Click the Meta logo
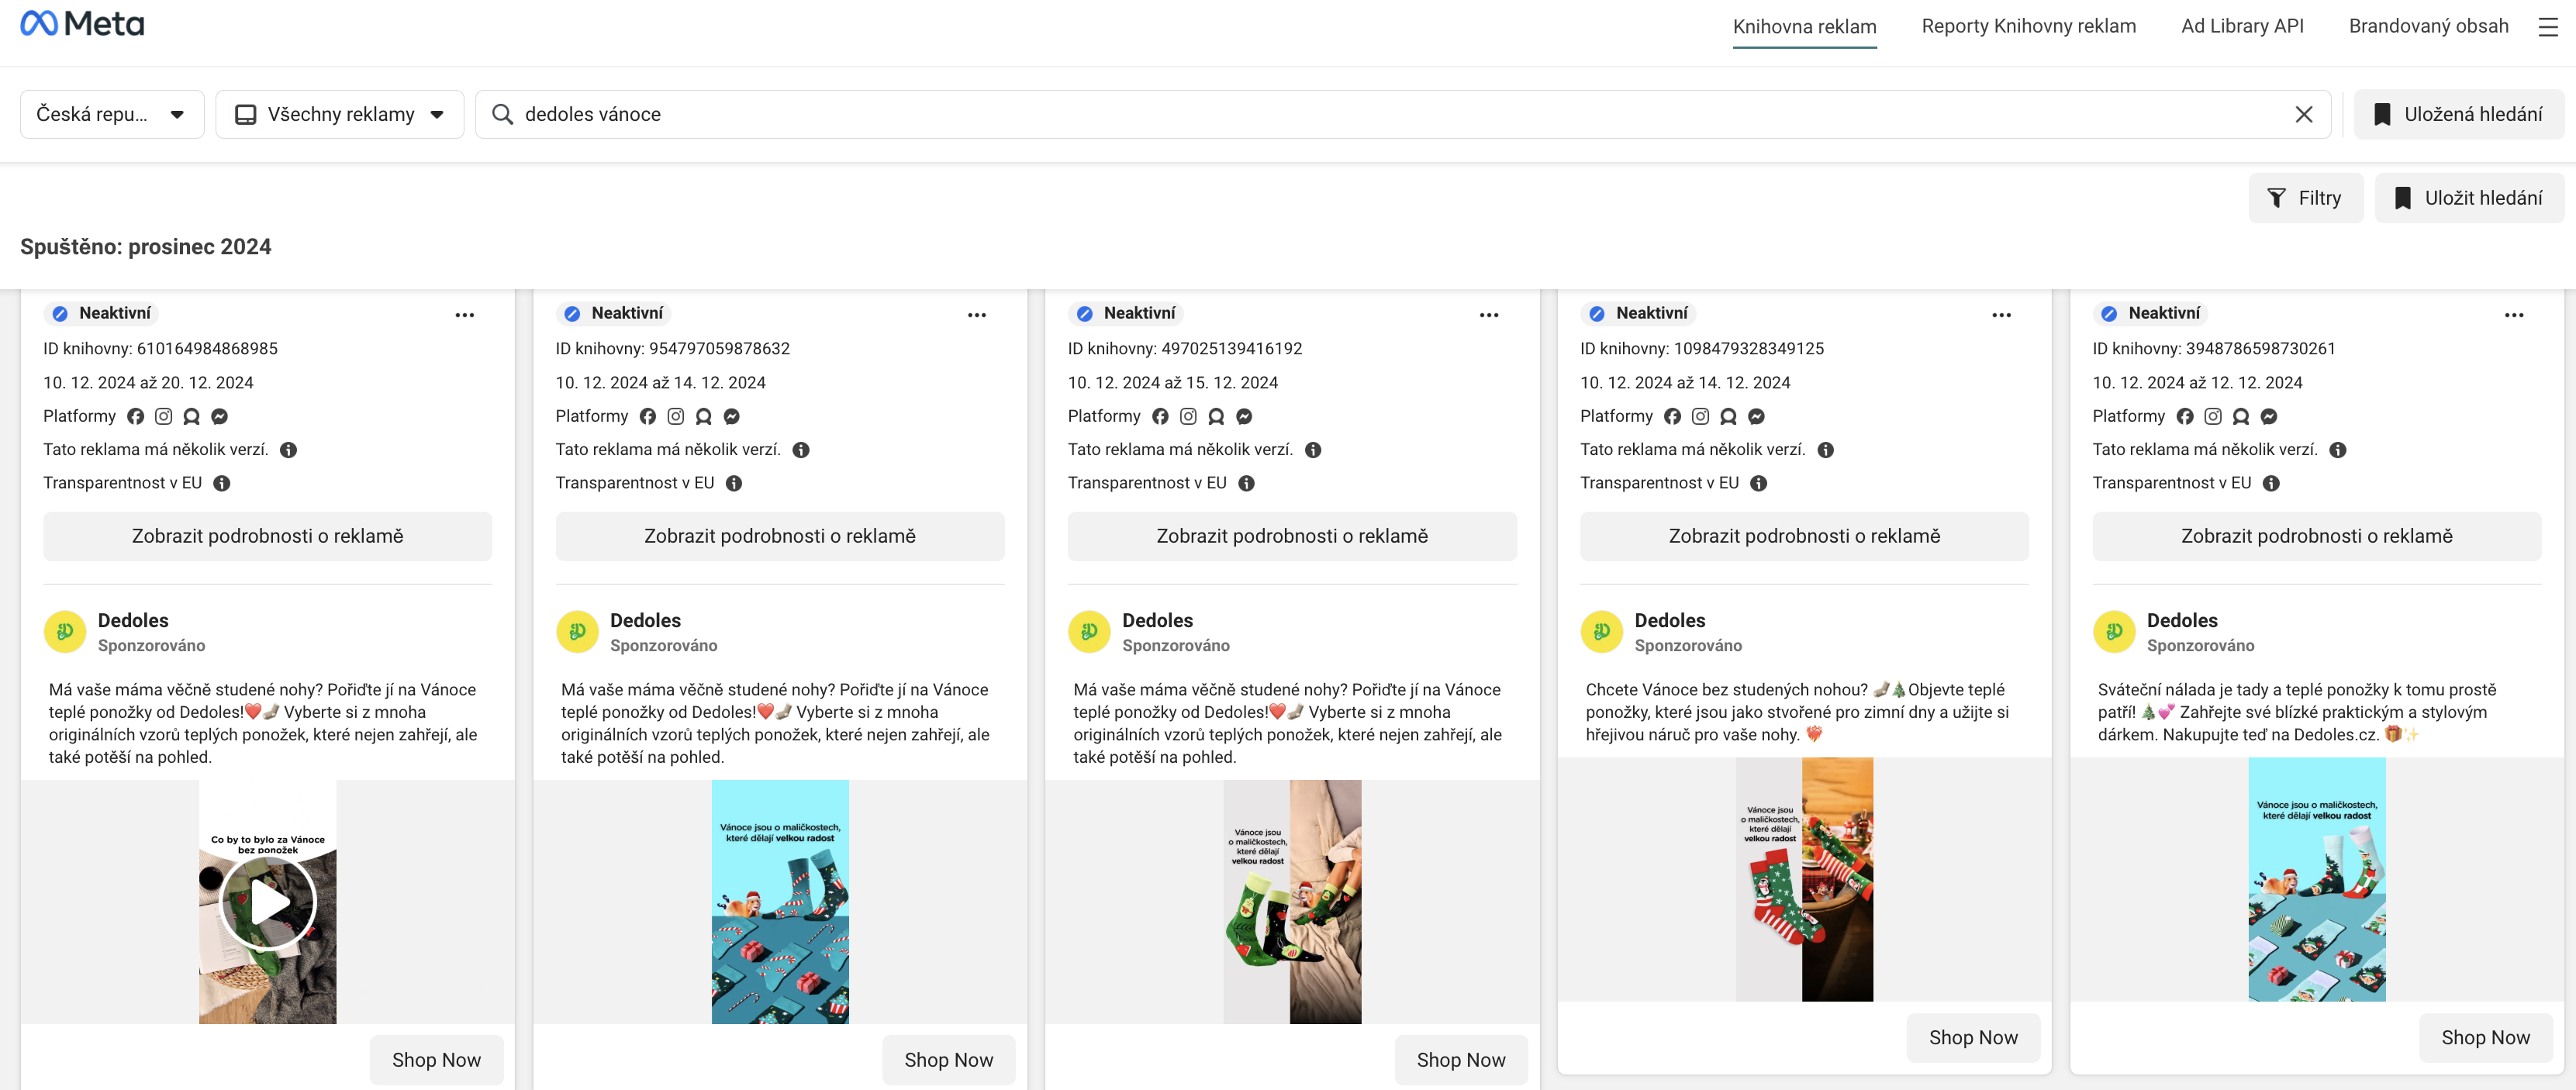 pos(82,23)
